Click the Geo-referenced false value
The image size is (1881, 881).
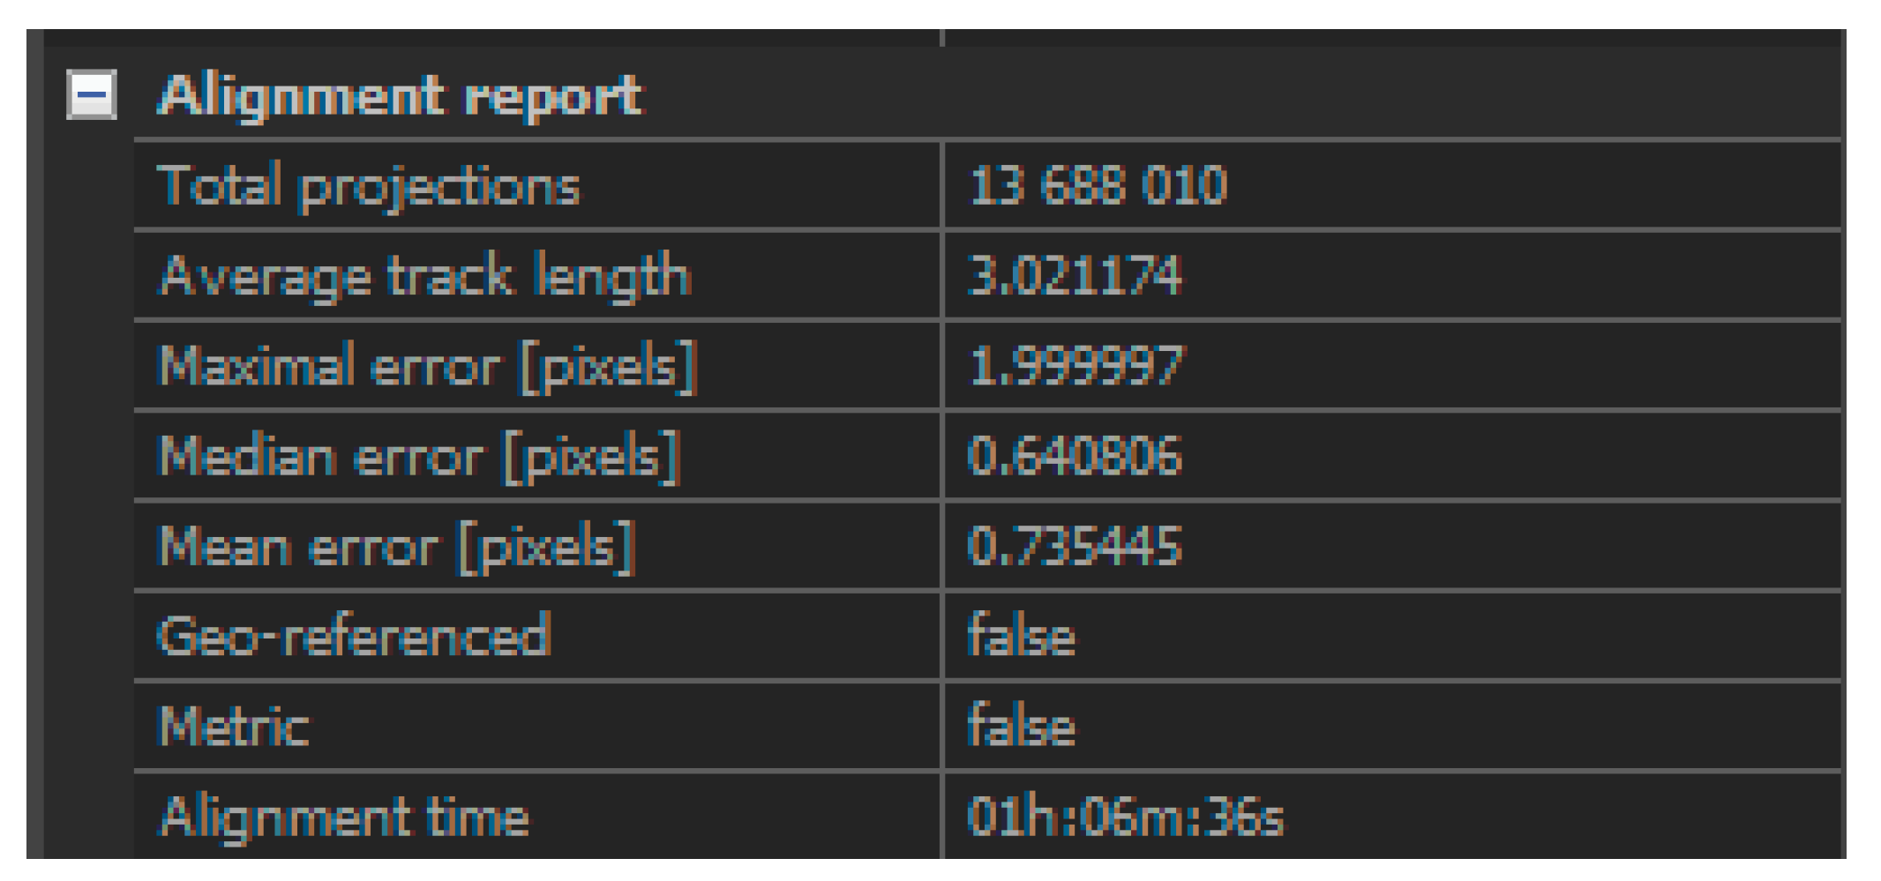coord(1022,637)
